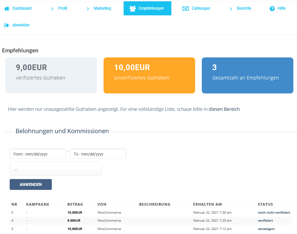297x234 pixels.
Task: Click the 9,00EUR verifiziertes Guthaben card
Action: click(51, 75)
